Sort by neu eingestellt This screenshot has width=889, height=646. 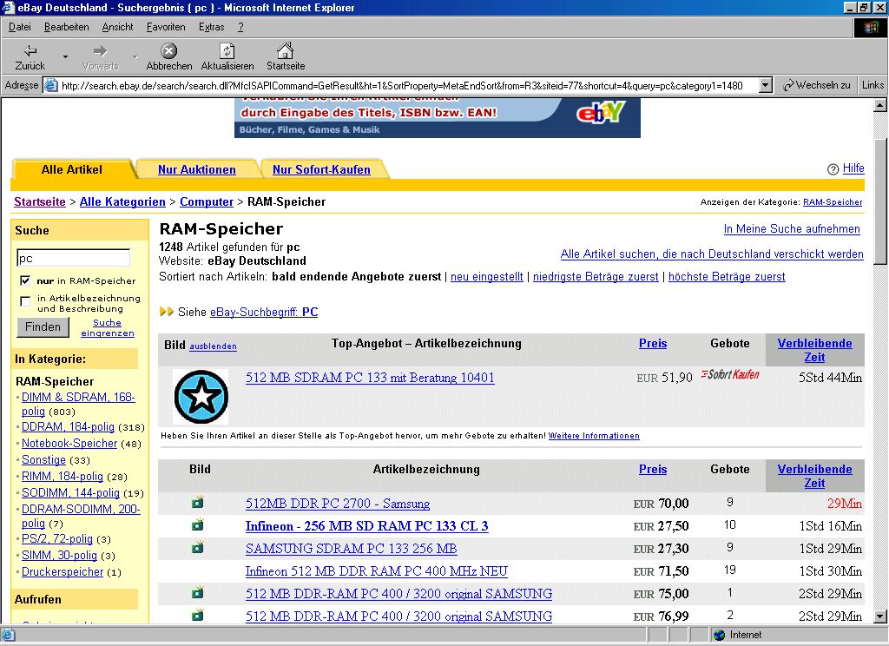(x=486, y=277)
